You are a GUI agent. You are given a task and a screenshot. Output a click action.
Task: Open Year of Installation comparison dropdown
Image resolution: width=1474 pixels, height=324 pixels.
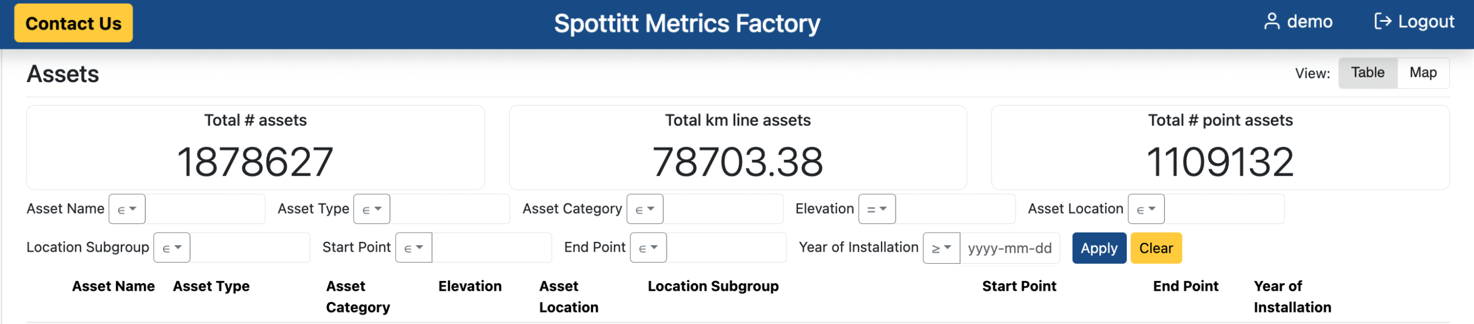pyautogui.click(x=941, y=248)
